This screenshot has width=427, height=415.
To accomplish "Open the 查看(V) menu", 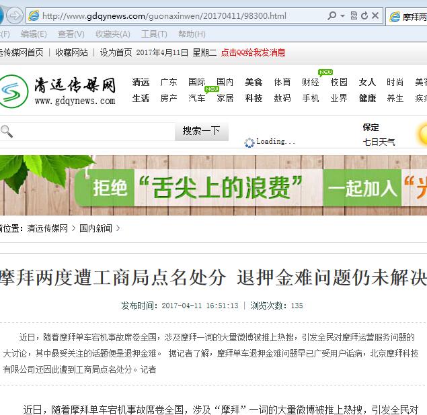I will click(71, 34).
